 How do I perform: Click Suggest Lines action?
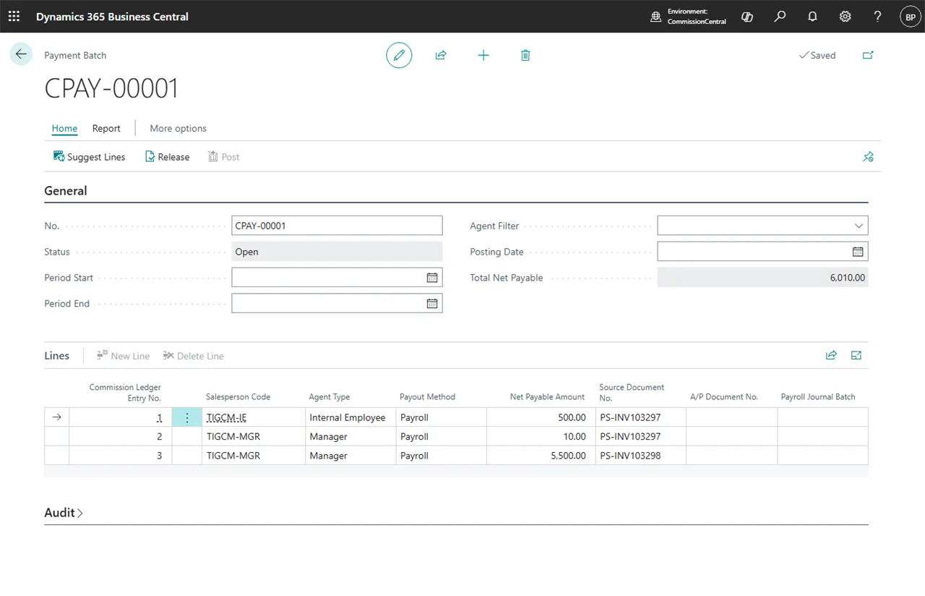(x=89, y=157)
